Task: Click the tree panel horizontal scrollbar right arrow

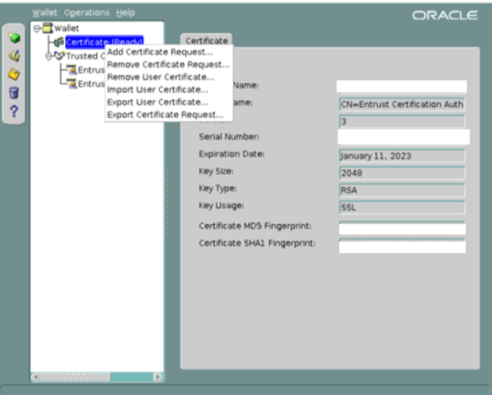Action: pos(158,377)
